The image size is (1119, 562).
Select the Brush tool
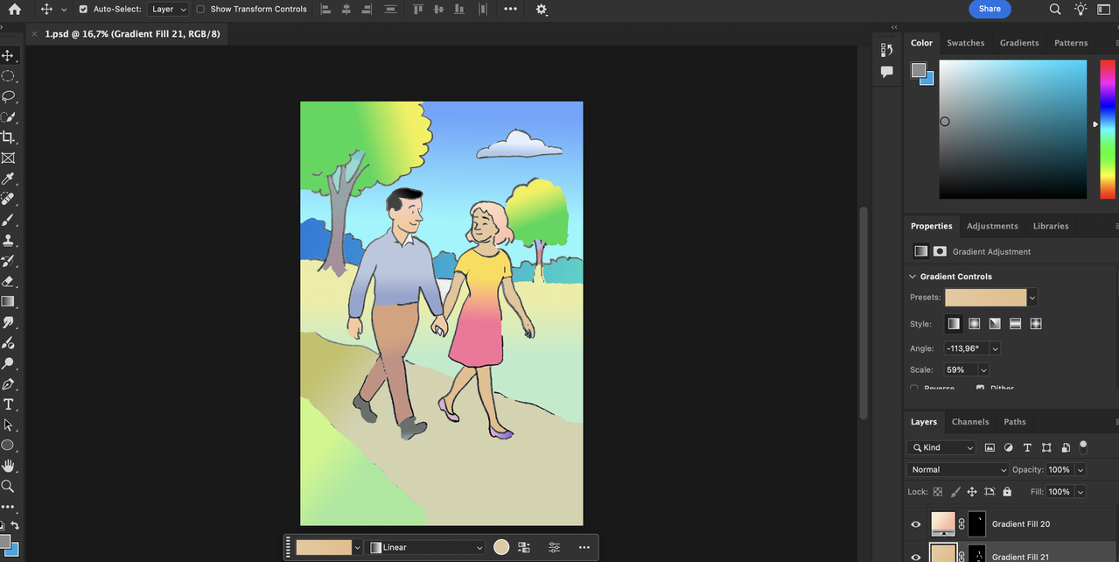click(8, 220)
